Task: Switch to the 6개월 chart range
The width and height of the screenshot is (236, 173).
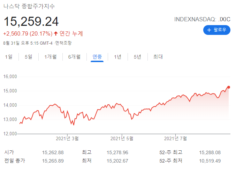Action: [74, 57]
